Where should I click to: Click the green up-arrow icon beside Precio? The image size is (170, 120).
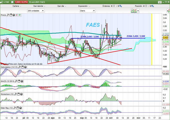coord(19,15)
